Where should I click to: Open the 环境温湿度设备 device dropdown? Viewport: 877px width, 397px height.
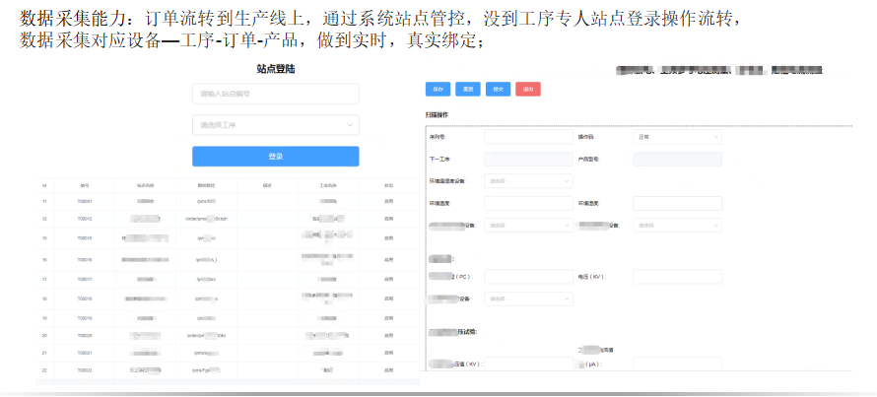point(528,181)
